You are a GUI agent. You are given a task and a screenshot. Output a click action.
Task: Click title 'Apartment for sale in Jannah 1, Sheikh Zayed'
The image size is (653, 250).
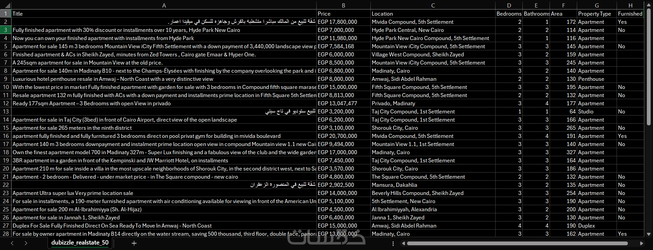point(164,217)
